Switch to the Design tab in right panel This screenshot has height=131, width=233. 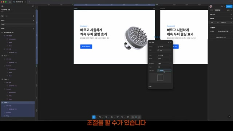[212, 10]
